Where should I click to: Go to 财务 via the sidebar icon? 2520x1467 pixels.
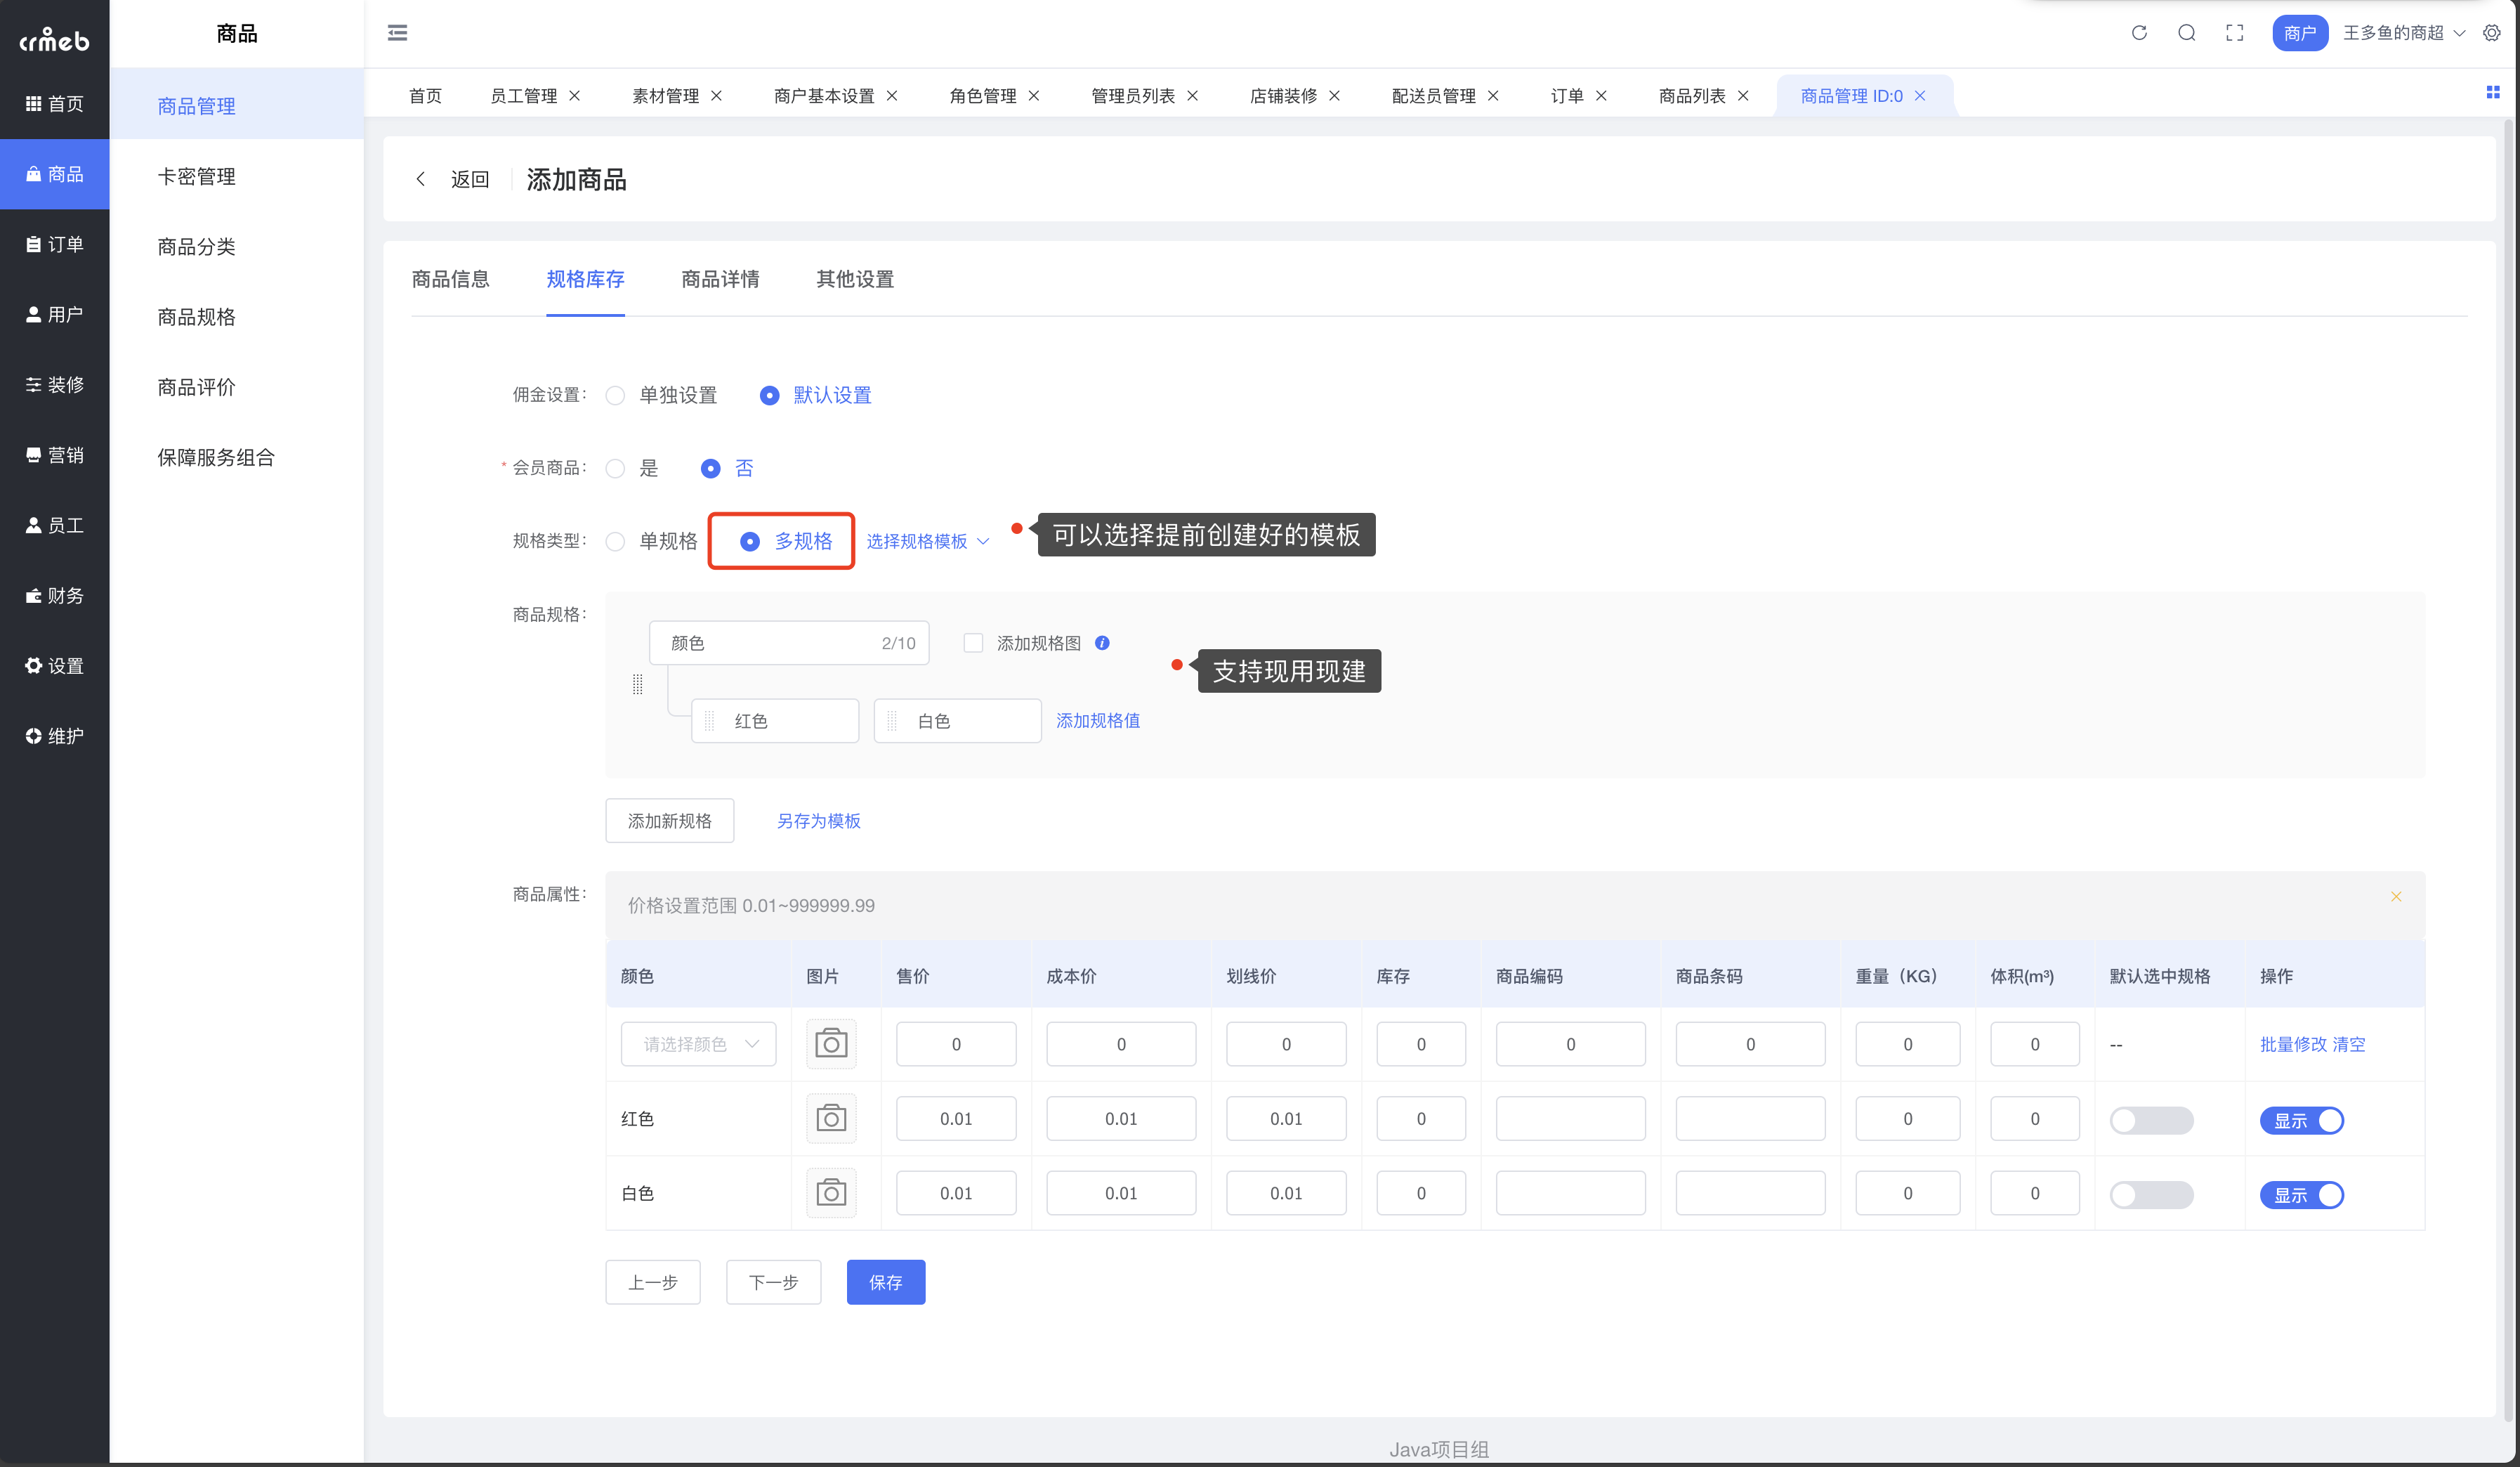[x=55, y=594]
